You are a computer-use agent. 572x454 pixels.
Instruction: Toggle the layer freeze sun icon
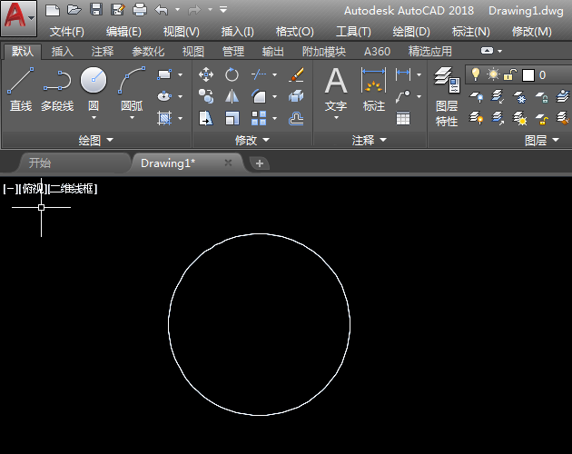pos(493,74)
